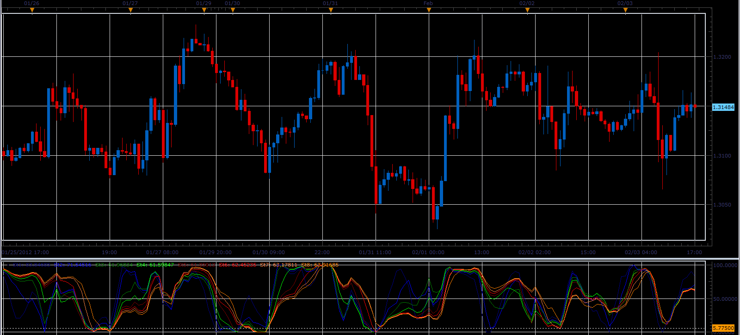Click the 22:00 time axis label
Viewport: 740px width, 335px height.
(x=322, y=252)
